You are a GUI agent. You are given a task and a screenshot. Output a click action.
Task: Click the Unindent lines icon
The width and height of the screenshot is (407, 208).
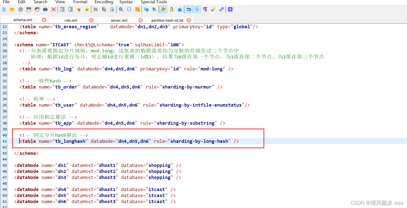62,10
